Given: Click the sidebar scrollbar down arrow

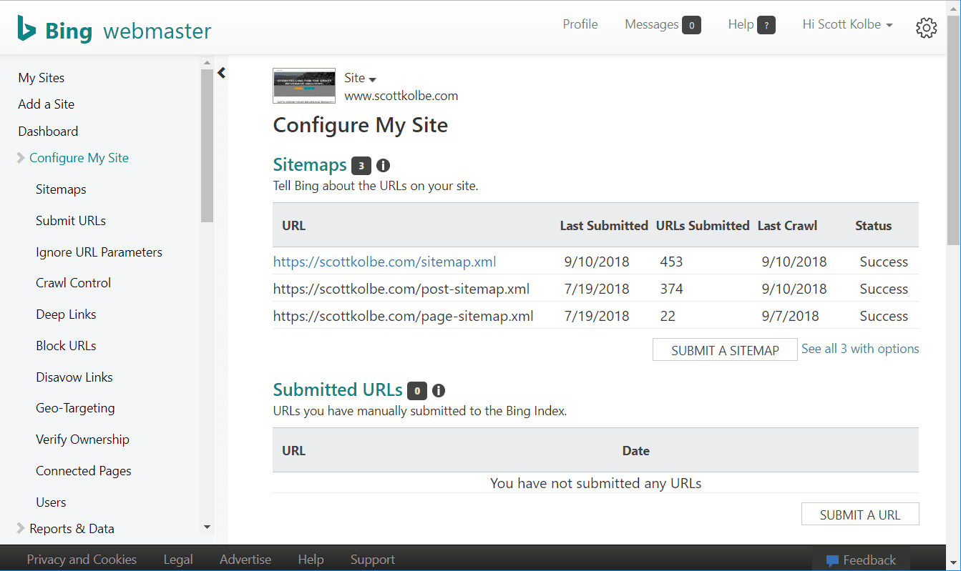Looking at the screenshot, I should (x=208, y=527).
